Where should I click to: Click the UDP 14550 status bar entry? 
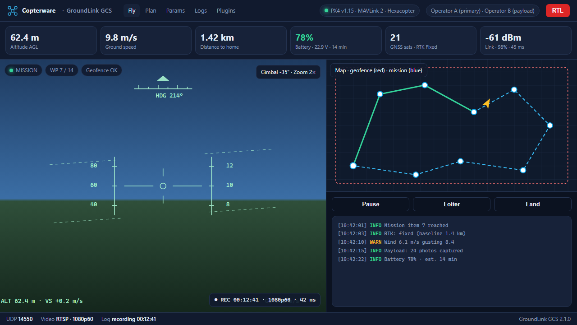click(19, 319)
